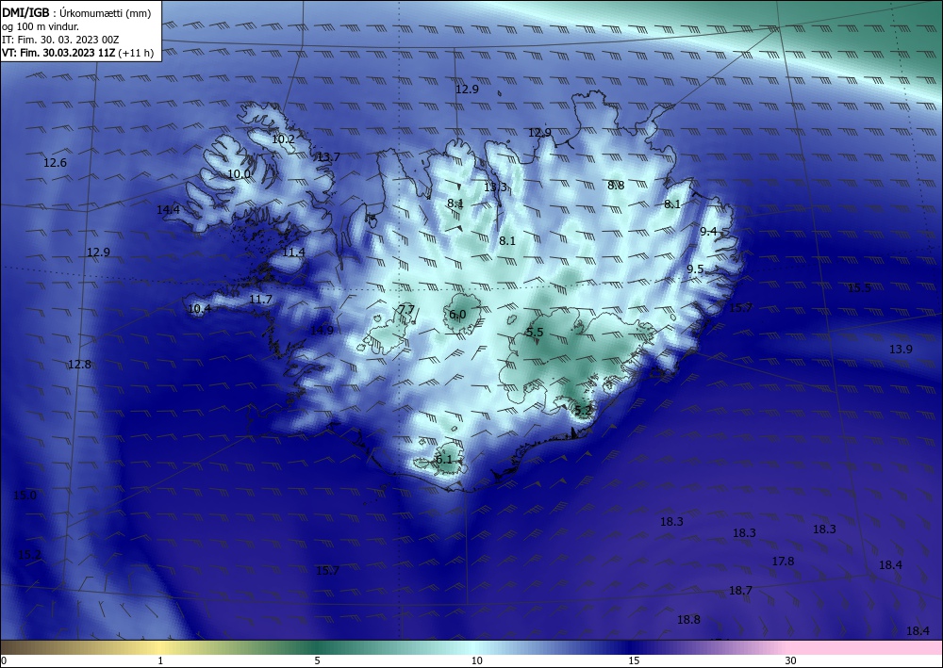Click the 5.5 value over Vatnajökull
This screenshot has width=943, height=668.
(535, 333)
